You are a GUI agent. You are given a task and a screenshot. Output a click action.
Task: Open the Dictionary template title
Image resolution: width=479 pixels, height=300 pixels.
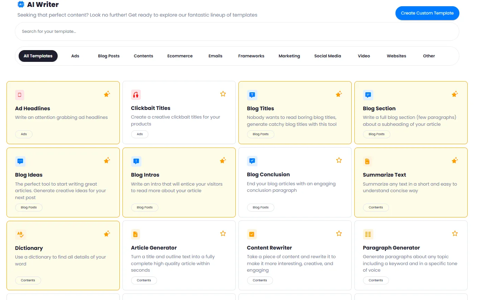[x=29, y=248]
